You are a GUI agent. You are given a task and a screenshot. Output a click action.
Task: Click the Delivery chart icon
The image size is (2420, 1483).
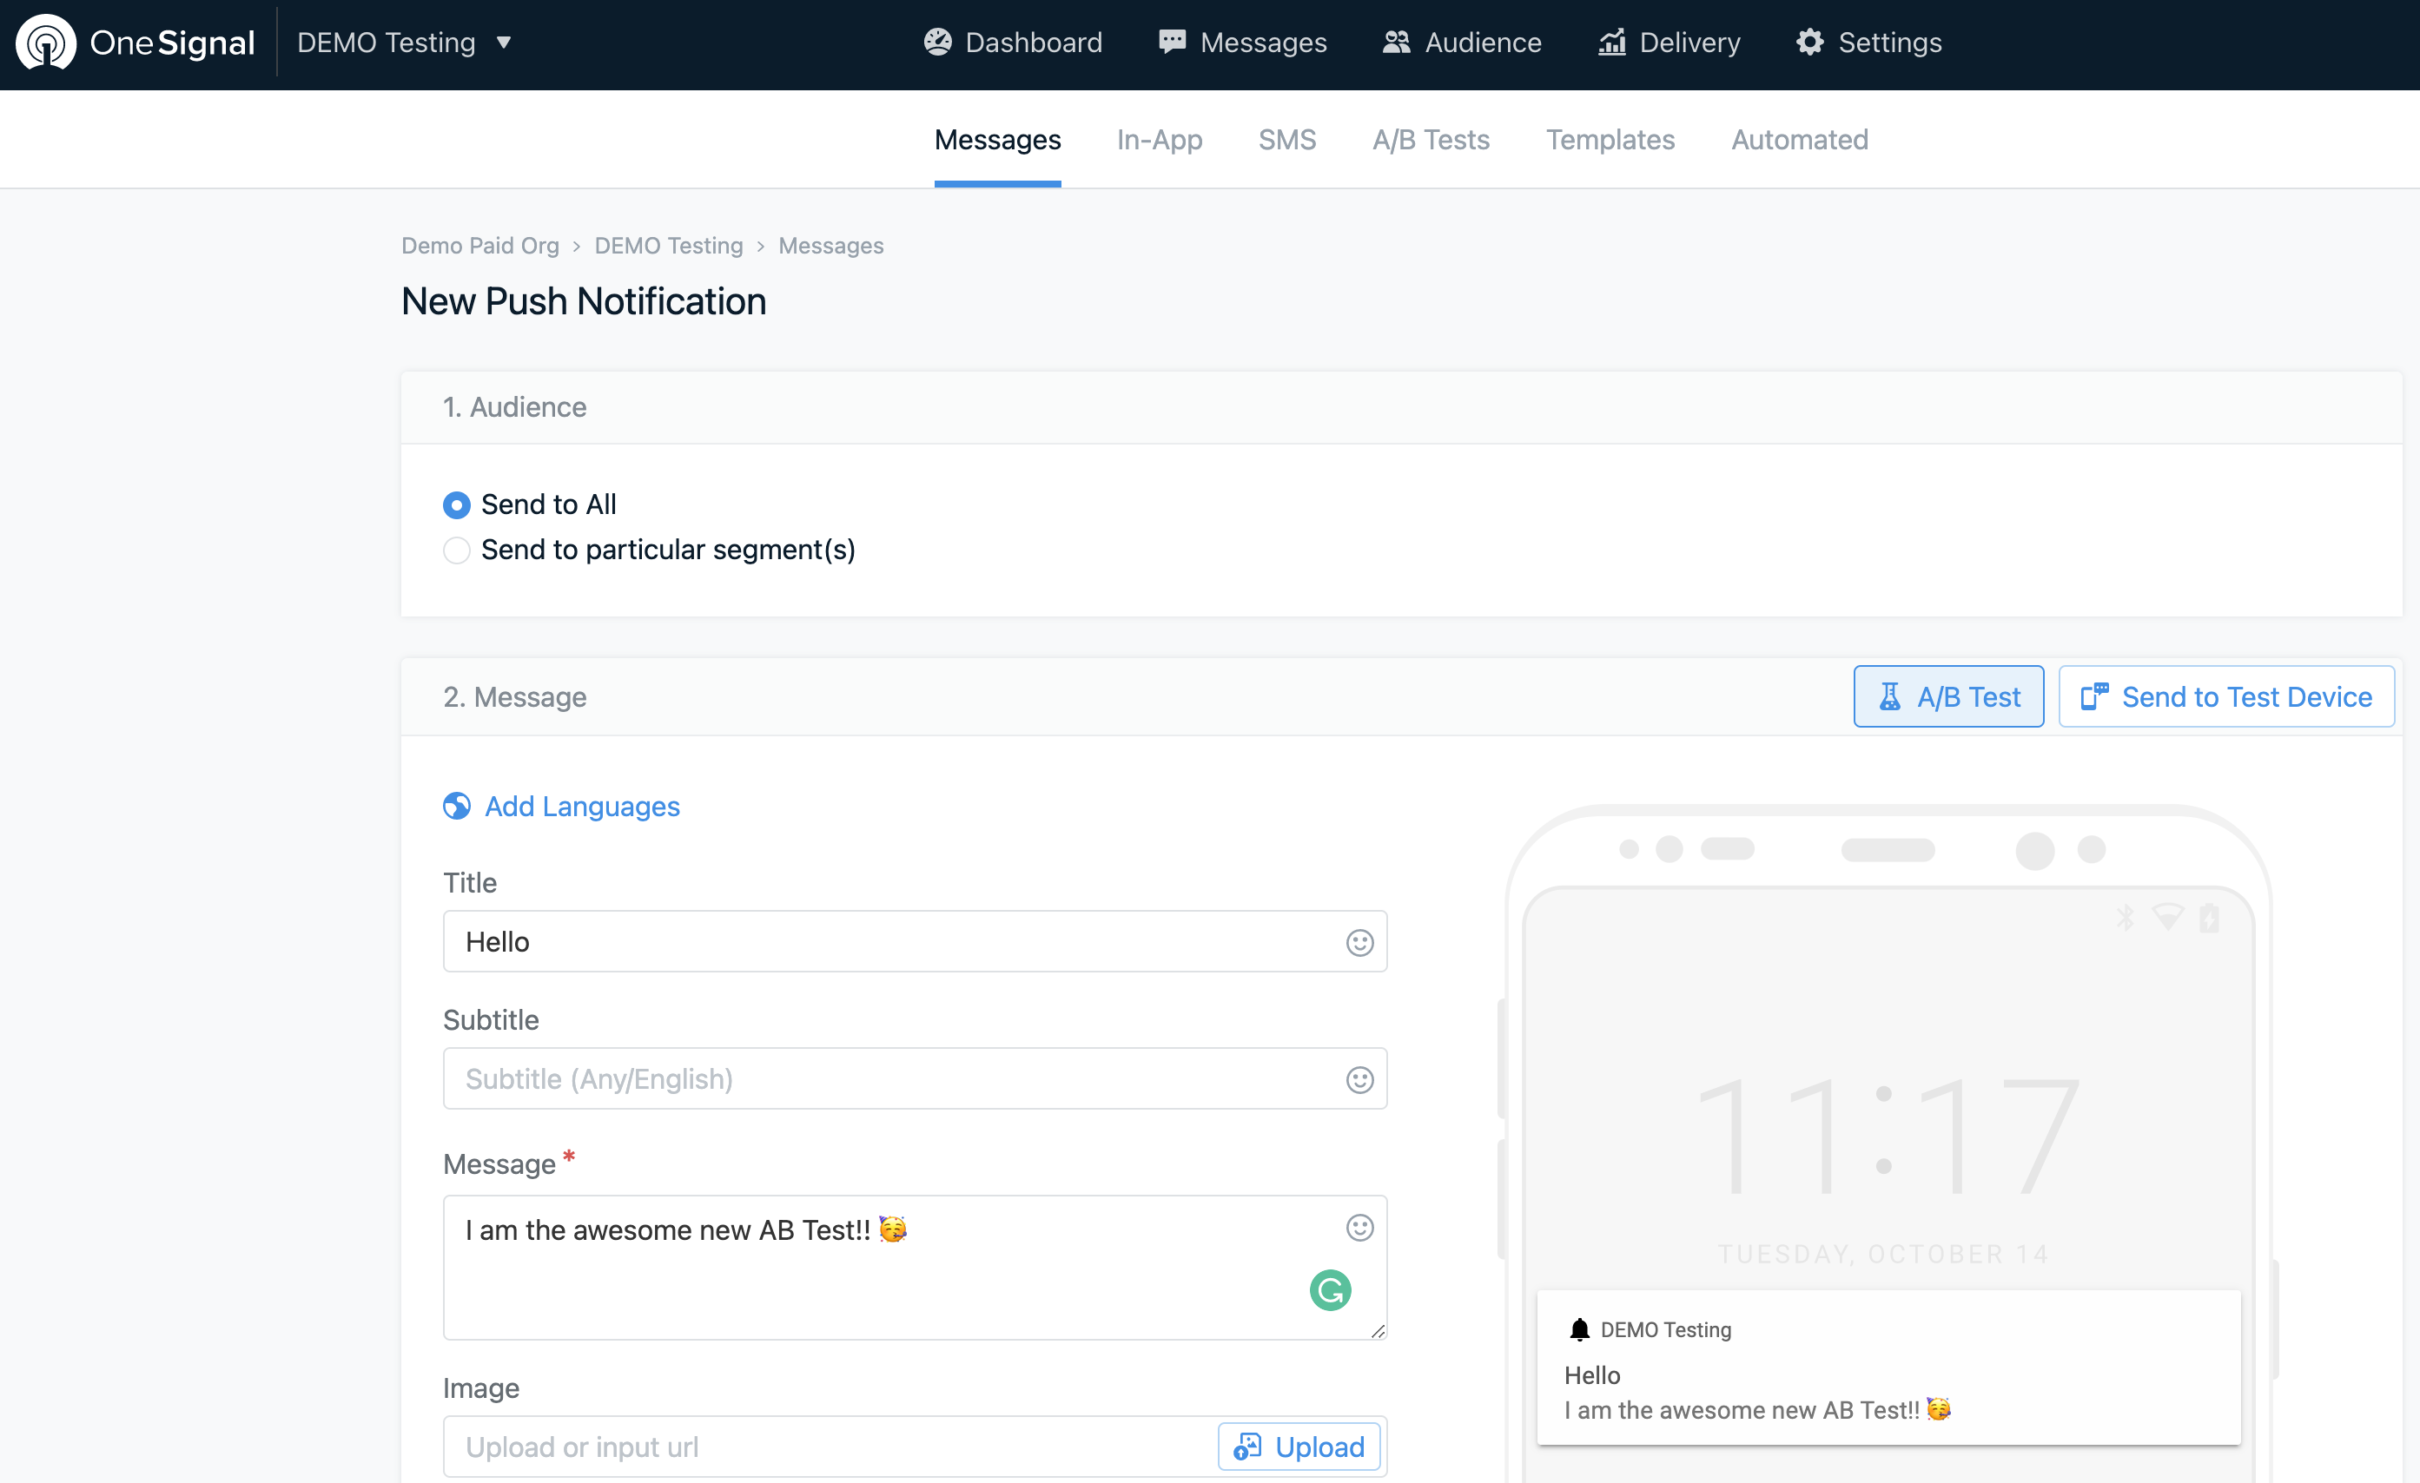tap(1610, 43)
